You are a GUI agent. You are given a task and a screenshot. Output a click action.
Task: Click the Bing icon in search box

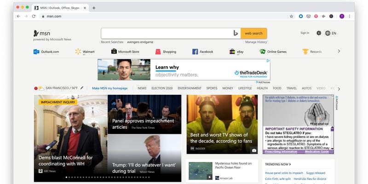(236, 33)
